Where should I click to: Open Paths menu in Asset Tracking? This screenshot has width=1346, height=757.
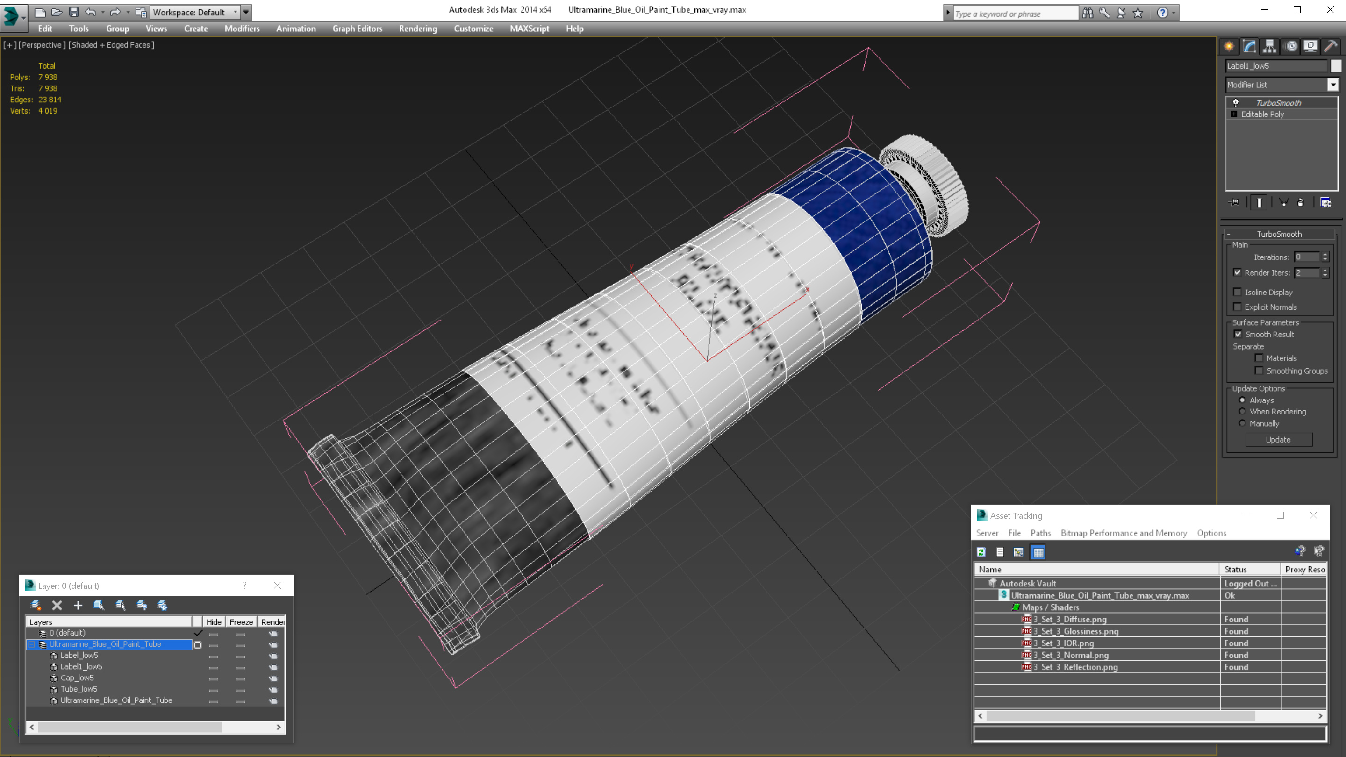point(1040,533)
